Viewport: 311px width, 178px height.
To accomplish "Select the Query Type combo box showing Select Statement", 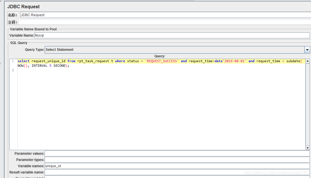I will pyautogui.click(x=177, y=50).
